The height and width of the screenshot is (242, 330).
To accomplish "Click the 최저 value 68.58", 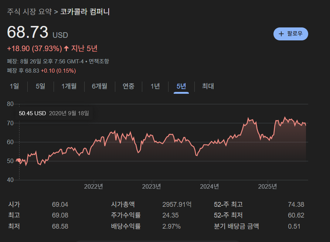I will tap(60, 226).
